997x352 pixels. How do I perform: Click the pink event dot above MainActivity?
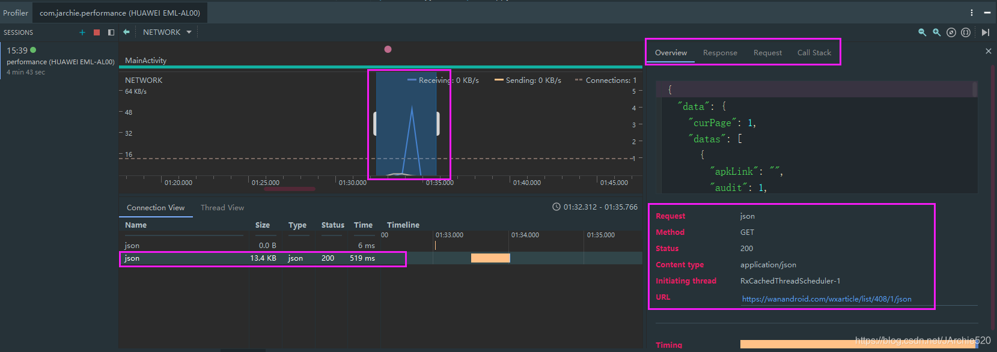[388, 49]
